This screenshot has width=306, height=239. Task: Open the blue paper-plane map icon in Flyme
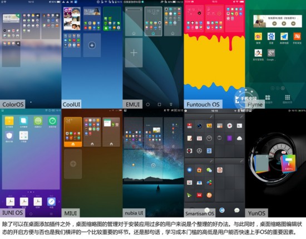284,37
